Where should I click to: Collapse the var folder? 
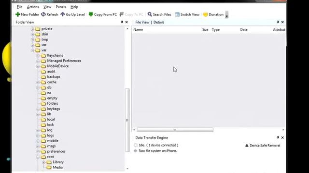click(32, 50)
